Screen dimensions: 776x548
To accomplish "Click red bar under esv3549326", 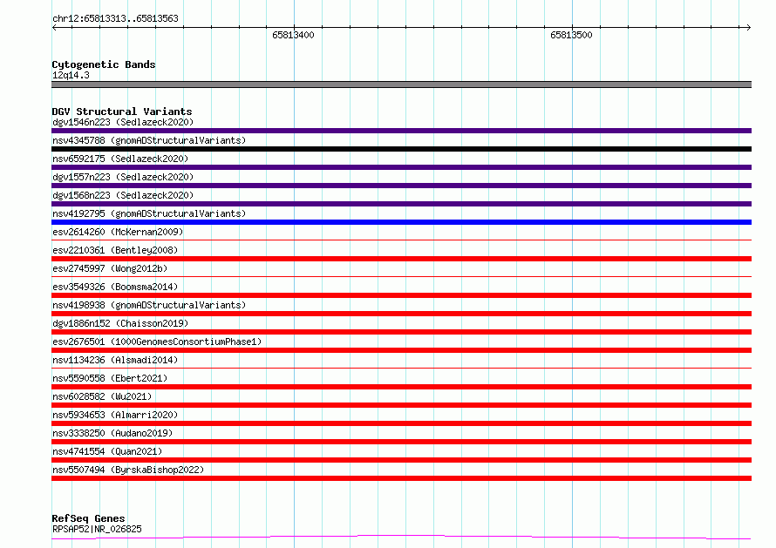I will coord(401,295).
